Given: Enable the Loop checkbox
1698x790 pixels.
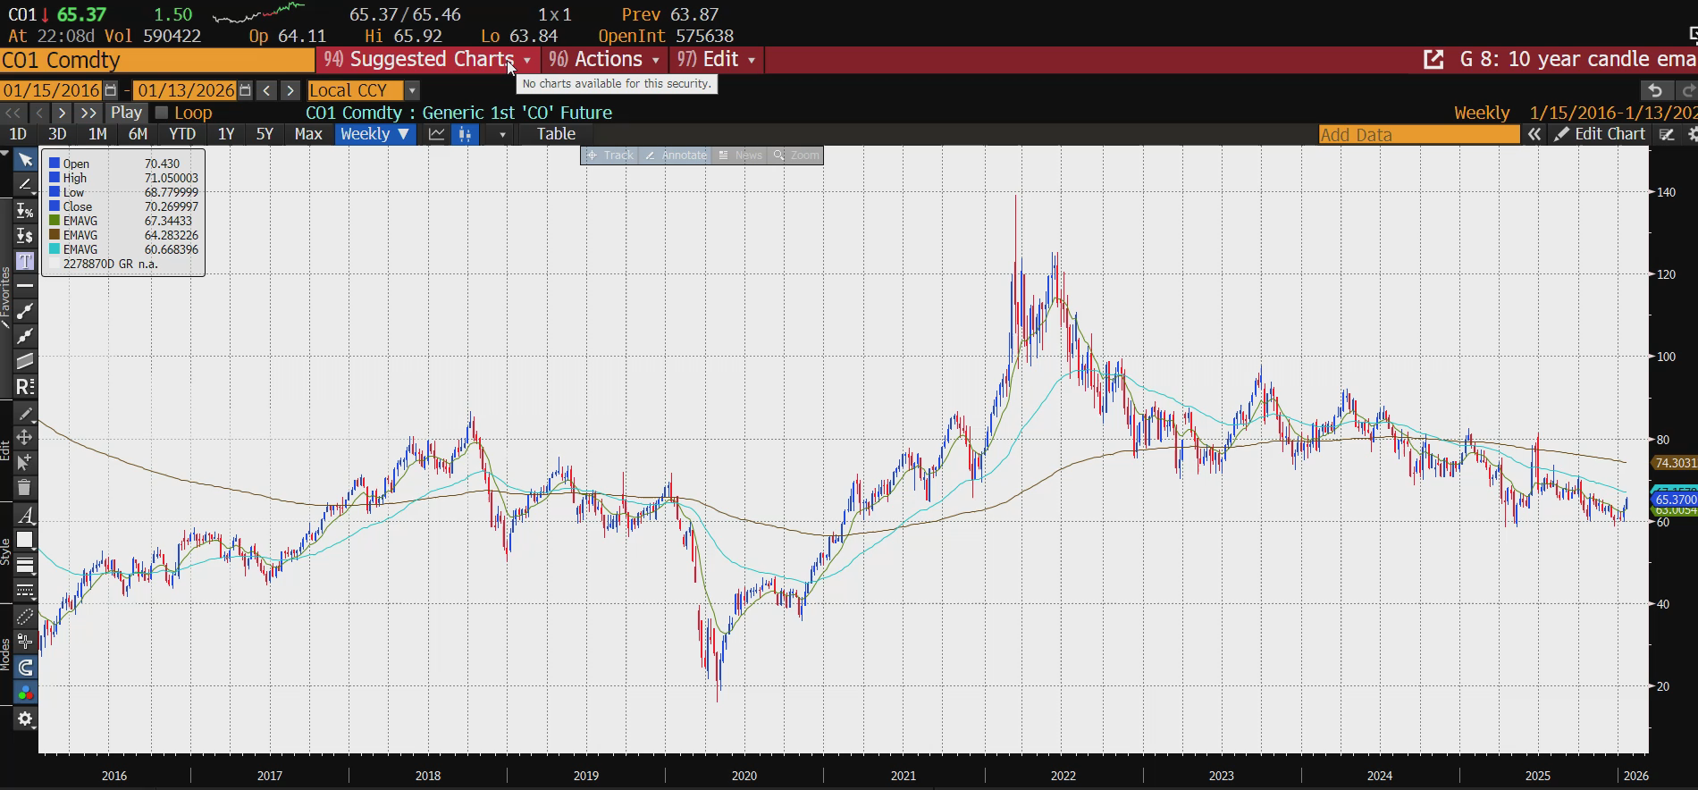Looking at the screenshot, I should coord(162,113).
